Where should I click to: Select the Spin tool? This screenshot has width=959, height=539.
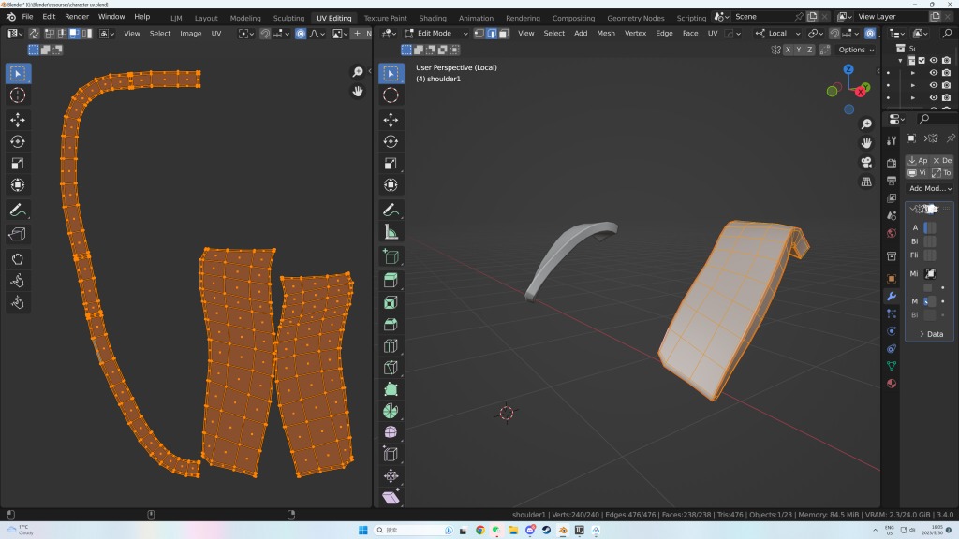click(x=391, y=411)
